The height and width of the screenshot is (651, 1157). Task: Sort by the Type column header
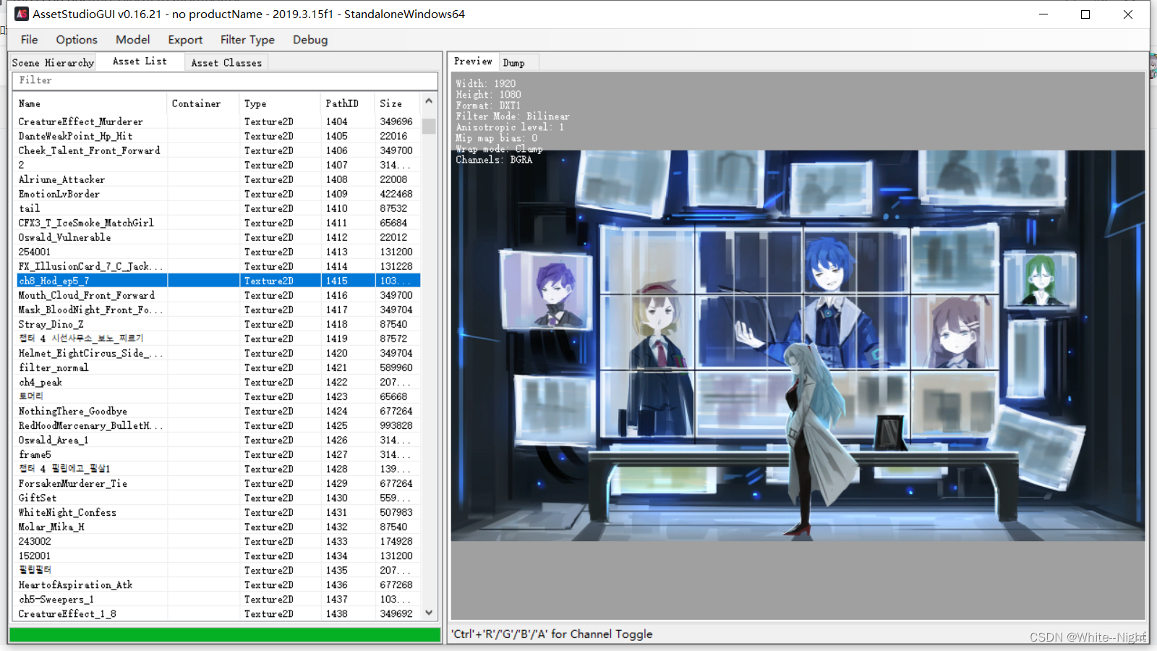click(x=280, y=103)
